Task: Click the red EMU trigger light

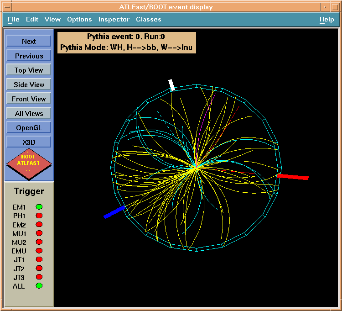Action: [x=39, y=251]
